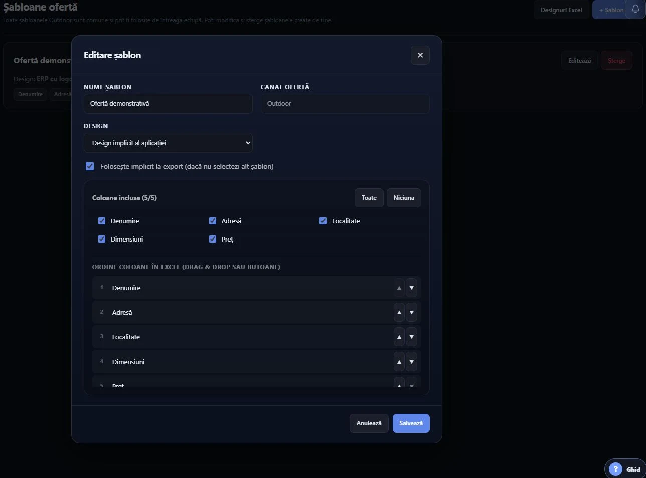The width and height of the screenshot is (646, 478).
Task: Move Adresă up in column order
Action: [399, 312]
